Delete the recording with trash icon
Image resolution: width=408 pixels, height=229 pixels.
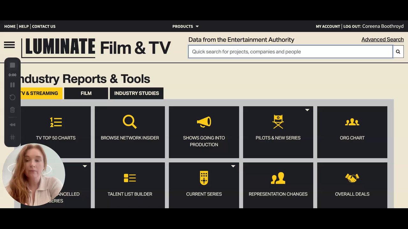point(12,110)
